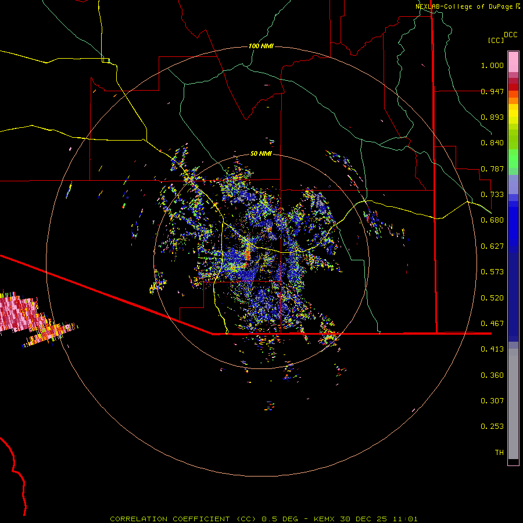
Task: Click the 0.893 scale value
Action: click(x=492, y=117)
